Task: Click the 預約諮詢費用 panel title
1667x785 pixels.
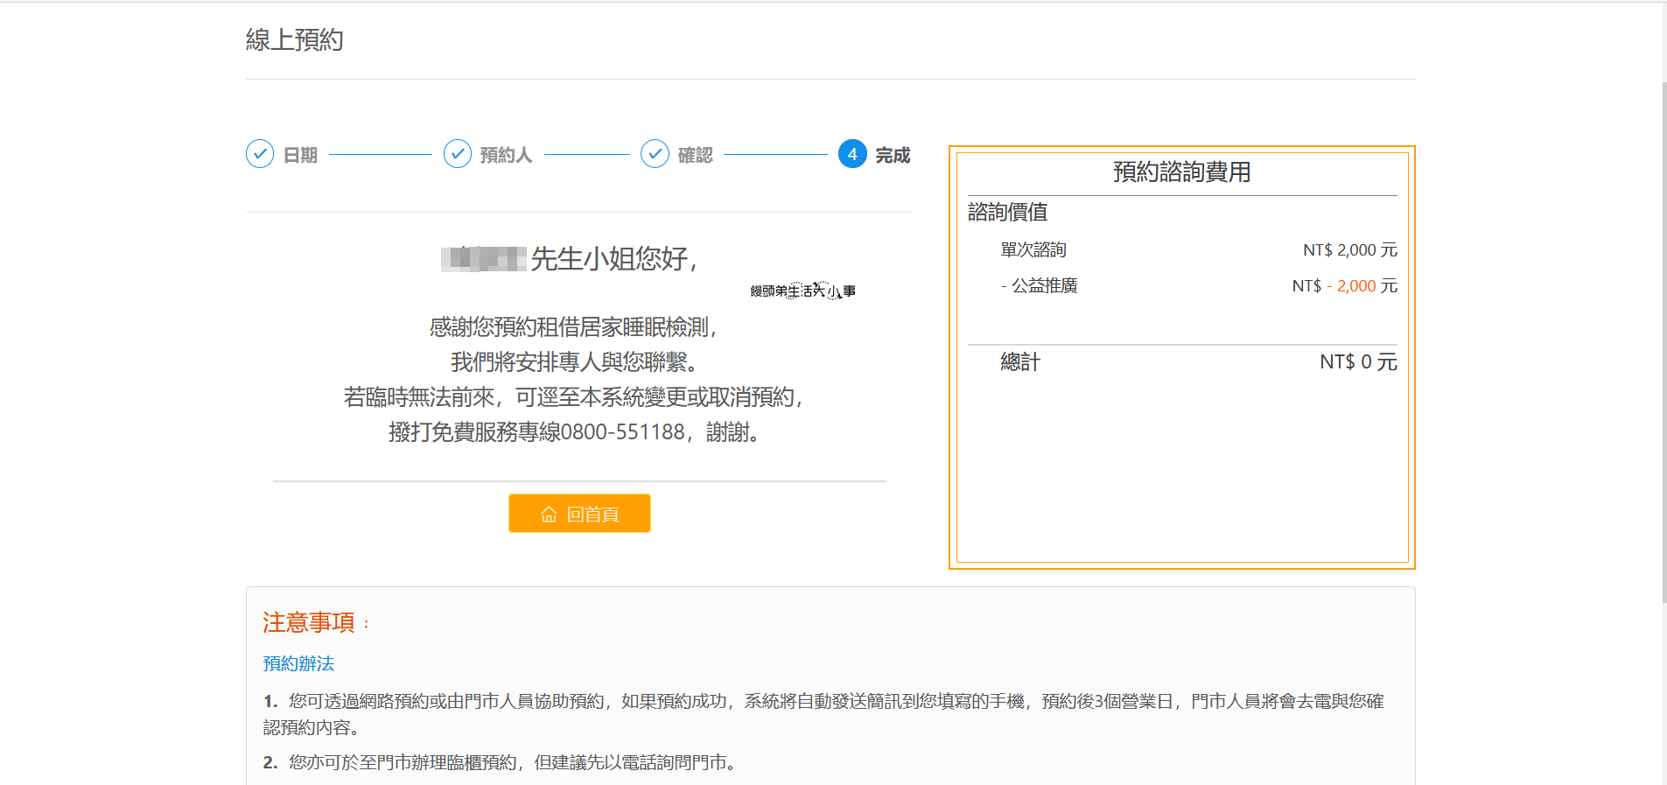Action: pos(1181,172)
